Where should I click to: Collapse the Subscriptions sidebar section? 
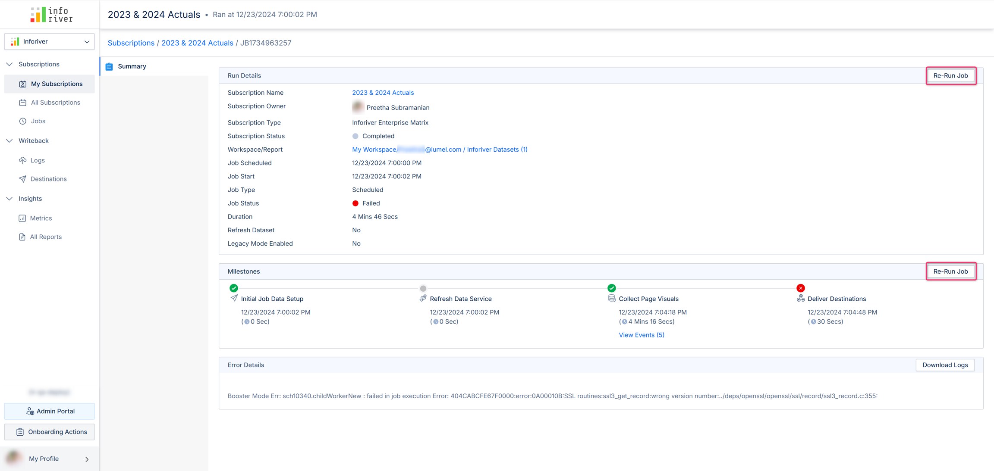click(x=9, y=64)
